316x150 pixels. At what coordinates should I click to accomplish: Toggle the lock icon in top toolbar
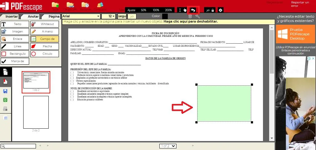click(x=213, y=10)
